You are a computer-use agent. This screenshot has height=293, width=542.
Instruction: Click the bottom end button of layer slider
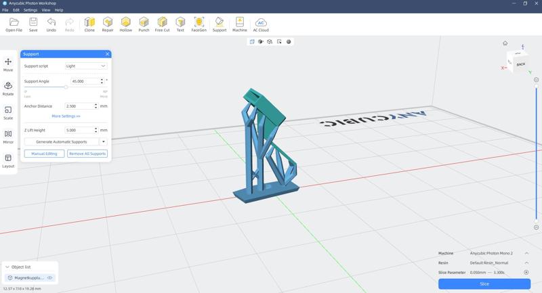[536, 227]
